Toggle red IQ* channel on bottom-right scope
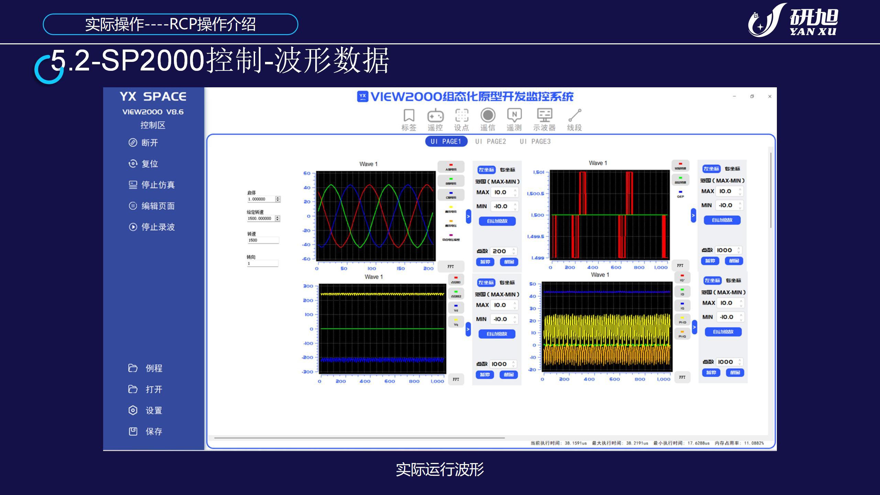The height and width of the screenshot is (495, 880). [682, 278]
